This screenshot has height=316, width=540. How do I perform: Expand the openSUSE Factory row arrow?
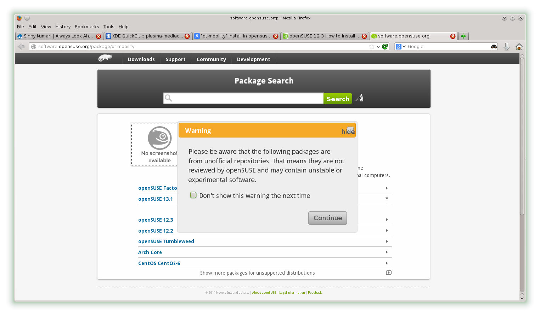[387, 188]
